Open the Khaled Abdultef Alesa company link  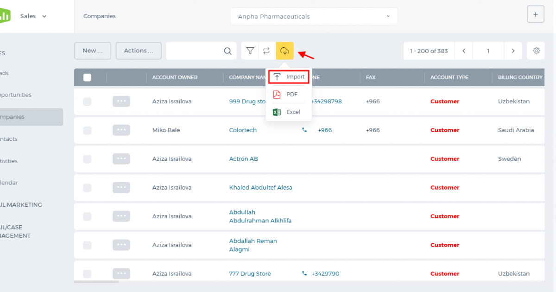pos(261,188)
